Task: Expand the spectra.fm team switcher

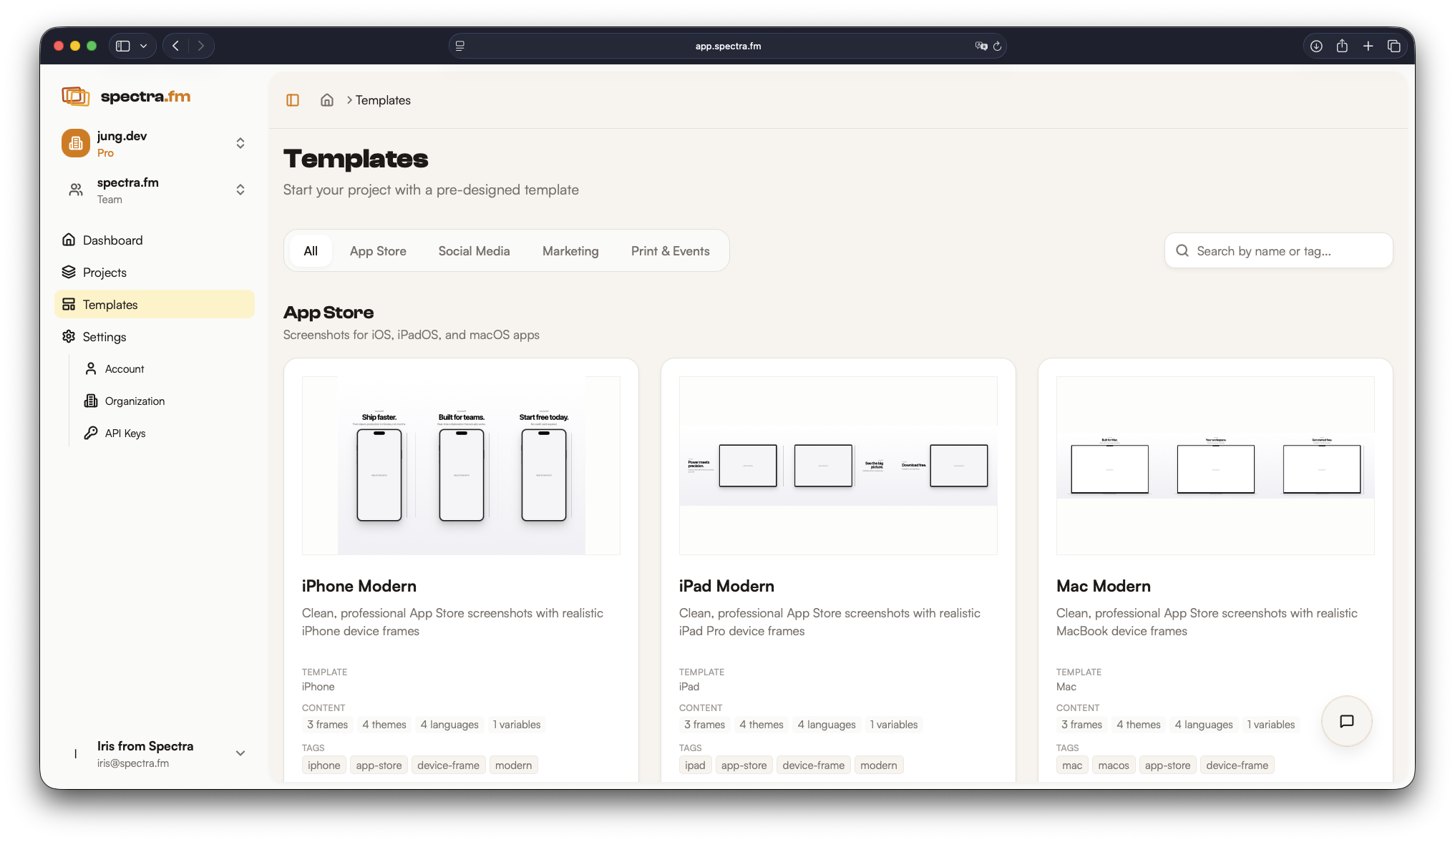Action: click(x=240, y=190)
